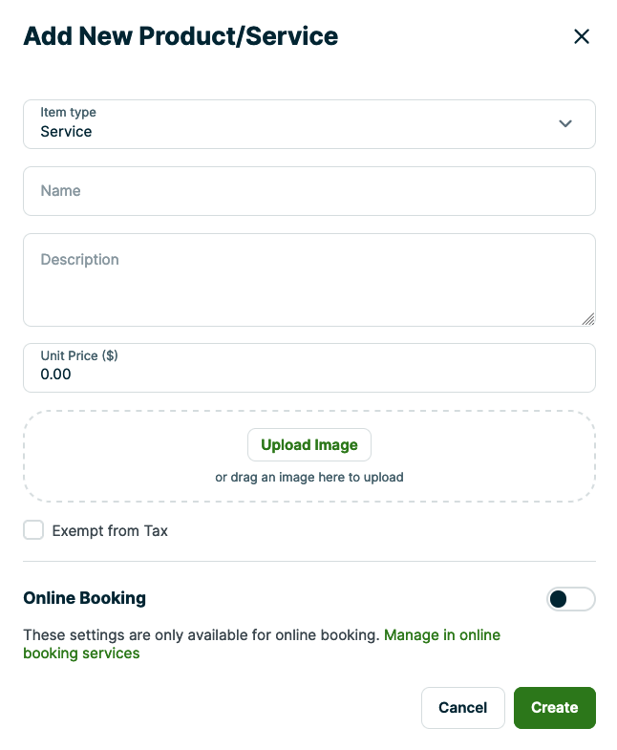Click the Online Booking section heading
The width and height of the screenshot is (617, 750).
coord(84,599)
